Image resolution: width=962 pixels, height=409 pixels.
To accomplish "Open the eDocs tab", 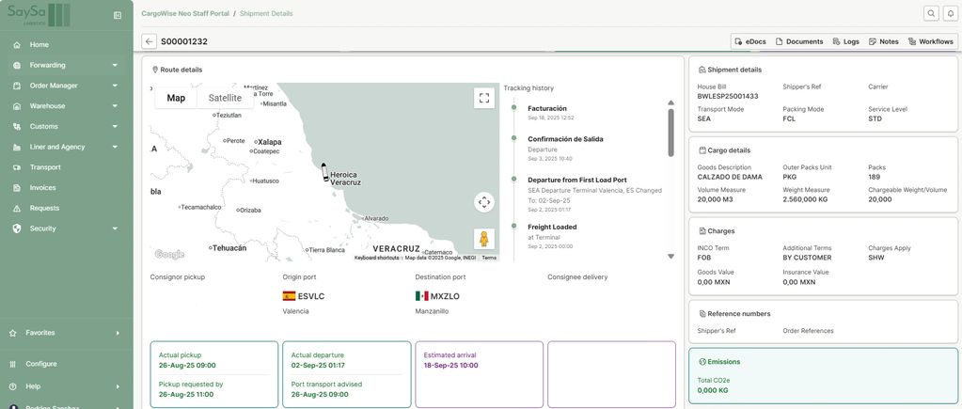I will pos(749,41).
